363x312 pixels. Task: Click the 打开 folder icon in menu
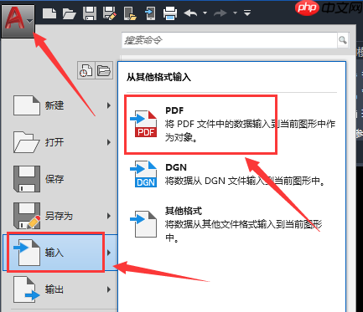click(27, 142)
